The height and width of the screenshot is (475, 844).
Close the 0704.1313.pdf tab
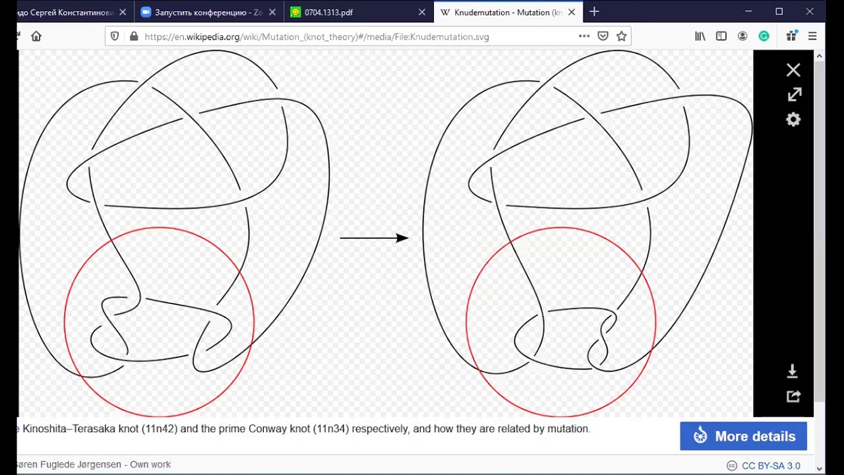point(422,12)
